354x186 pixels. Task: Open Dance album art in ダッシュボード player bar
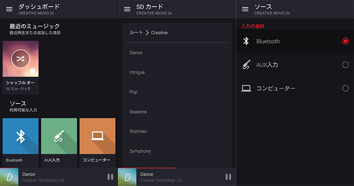tap(9, 177)
